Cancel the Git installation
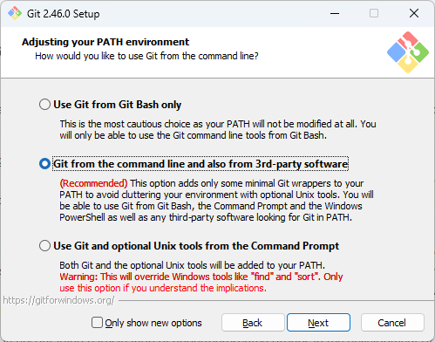This screenshot has width=435, height=342. [x=392, y=323]
